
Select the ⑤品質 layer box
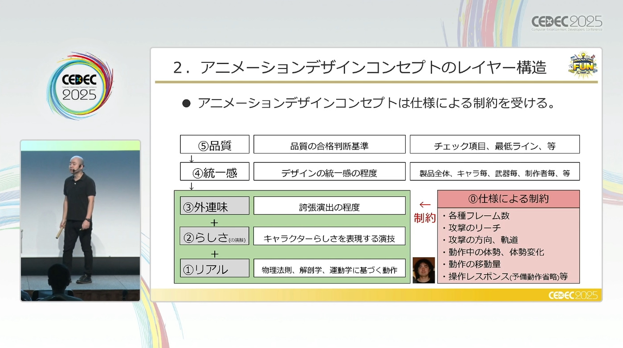point(215,145)
